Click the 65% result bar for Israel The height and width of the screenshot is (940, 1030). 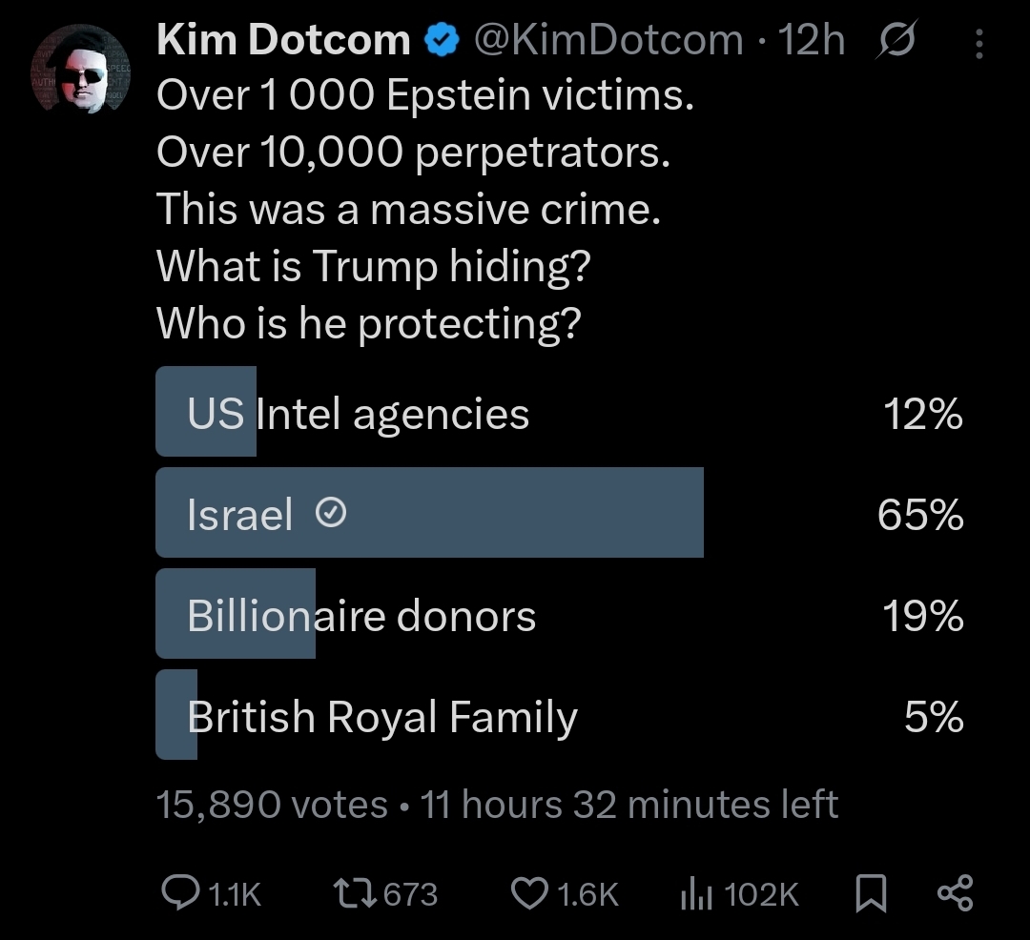tap(572, 513)
